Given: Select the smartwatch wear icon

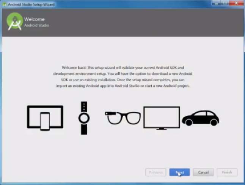Looking at the screenshot, I should click(x=84, y=118).
